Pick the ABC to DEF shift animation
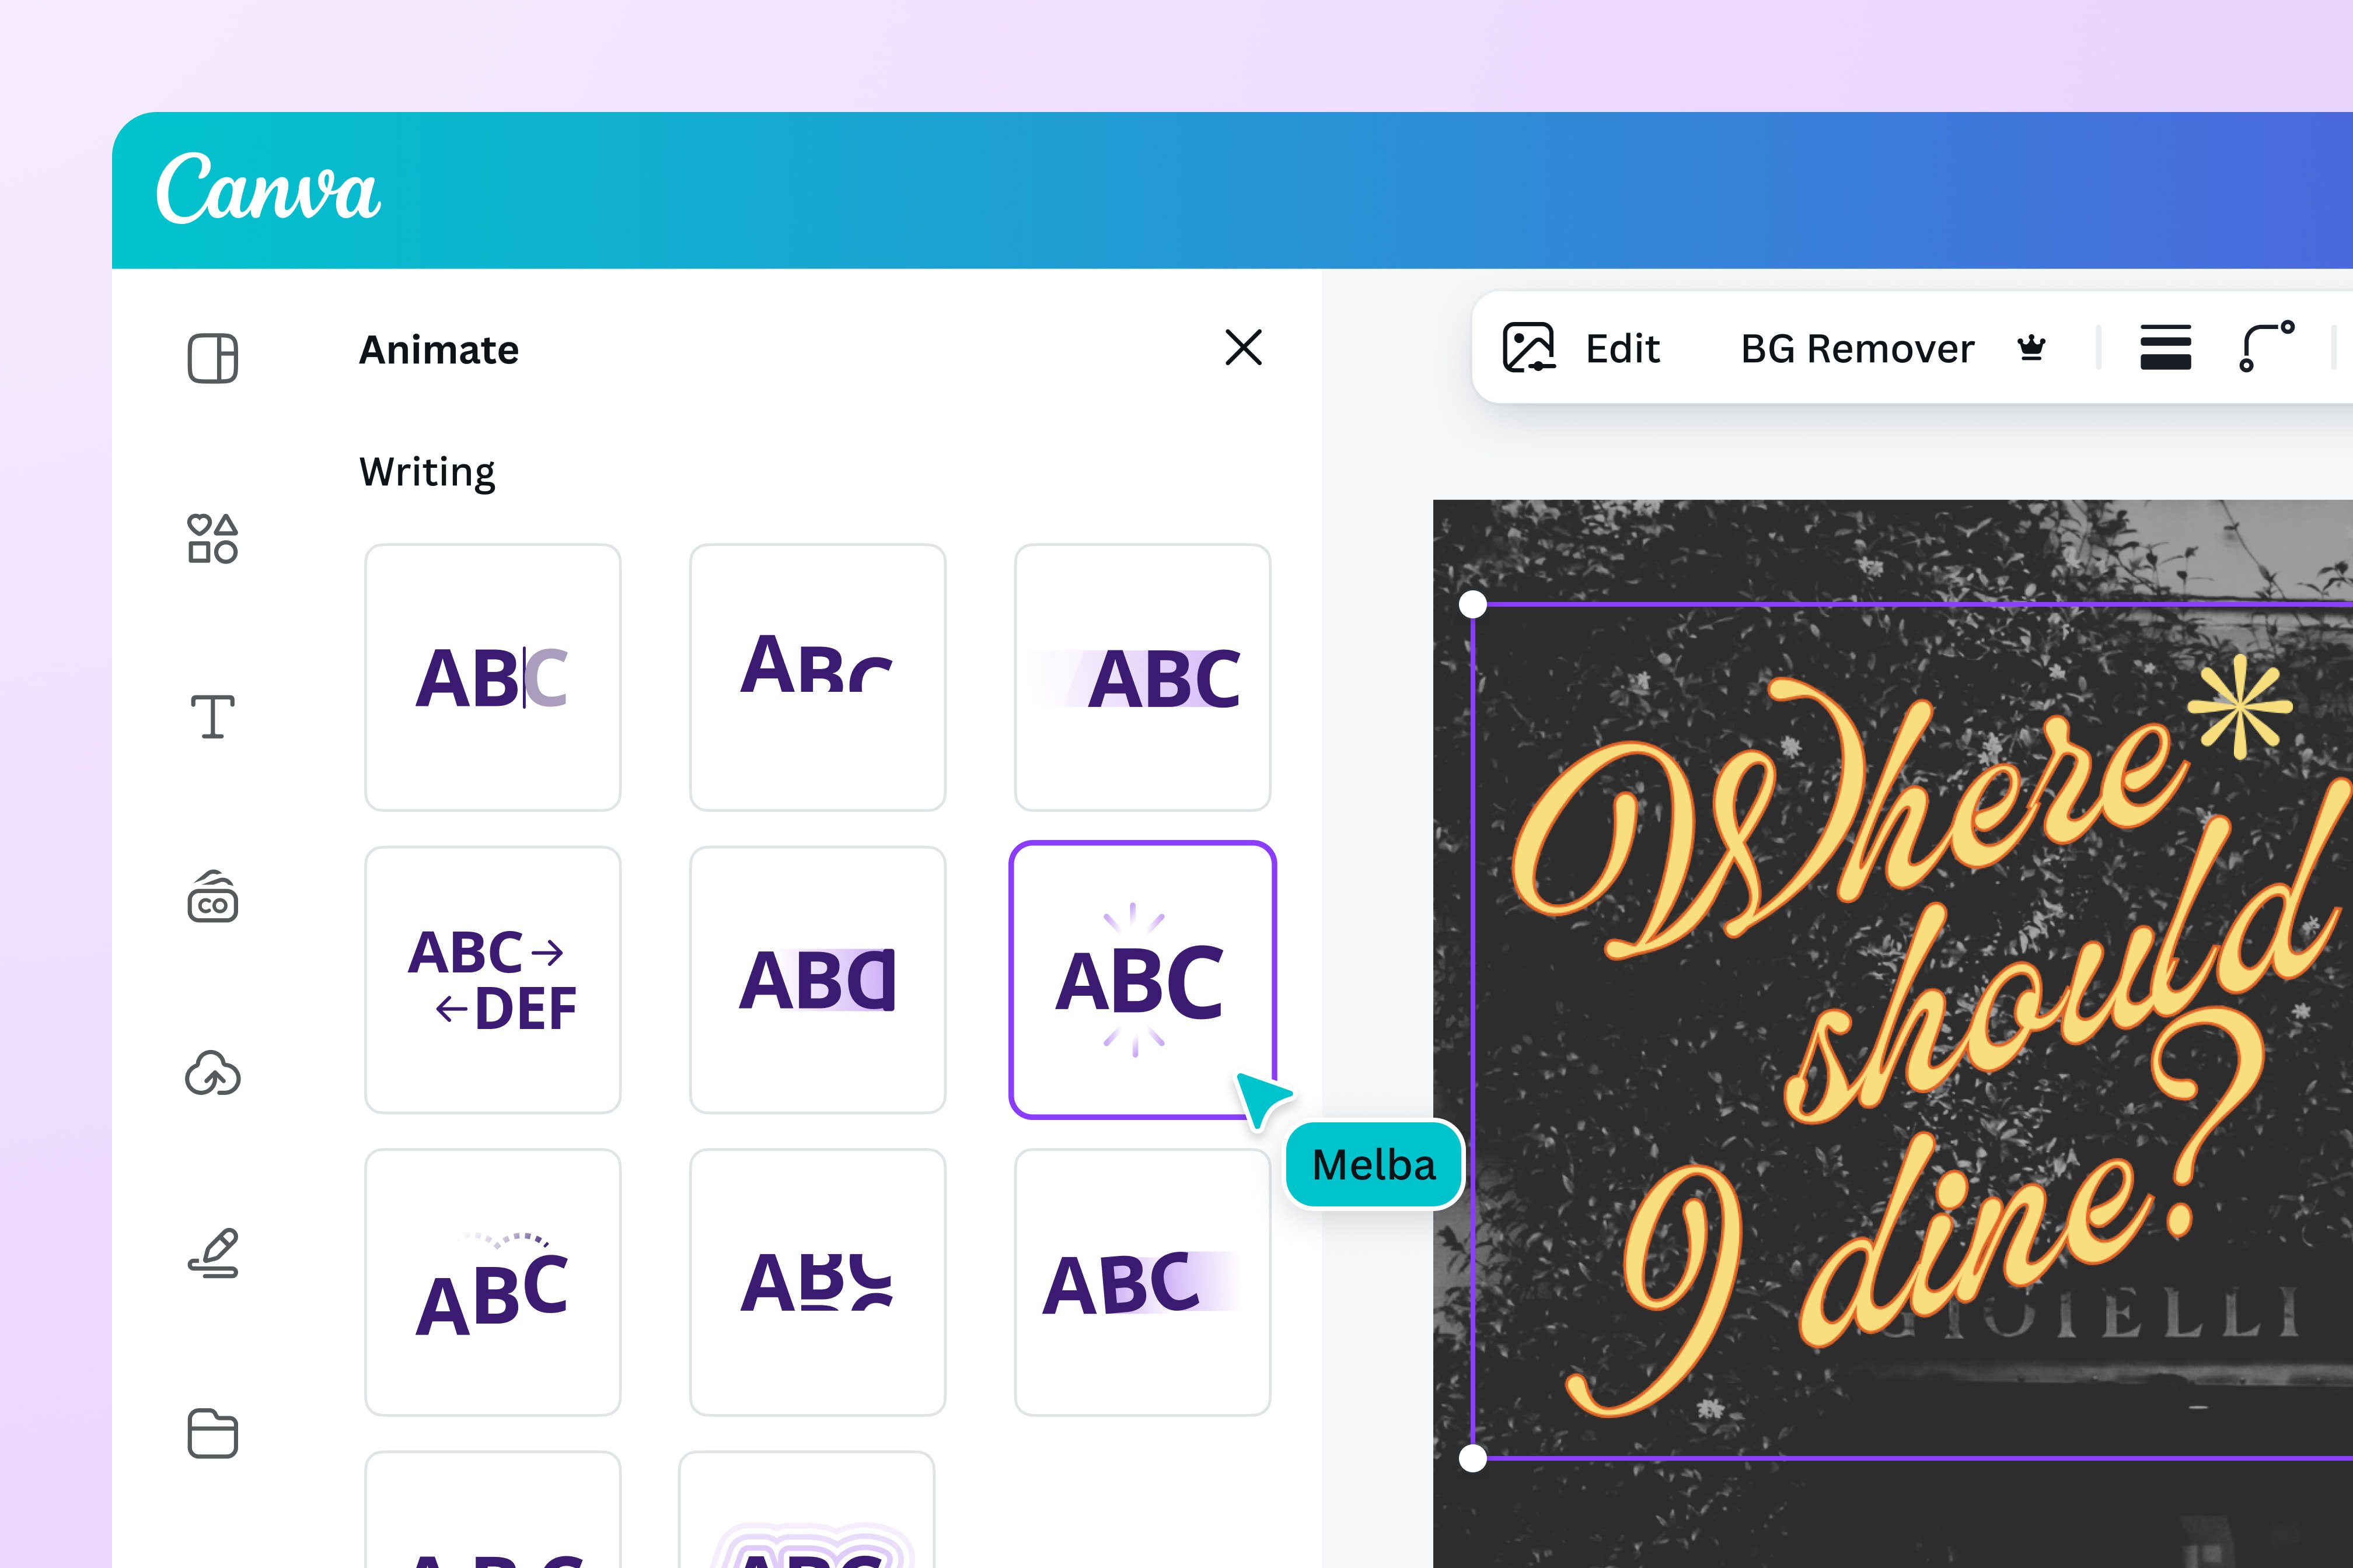The image size is (2353, 1568). coord(492,979)
